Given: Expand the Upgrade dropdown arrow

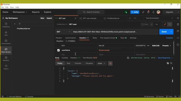Looking at the screenshot, I should [178, 12].
